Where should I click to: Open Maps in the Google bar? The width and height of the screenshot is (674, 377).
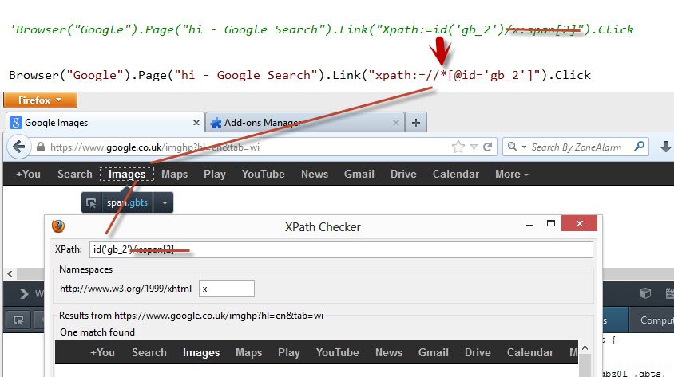pyautogui.click(x=175, y=174)
